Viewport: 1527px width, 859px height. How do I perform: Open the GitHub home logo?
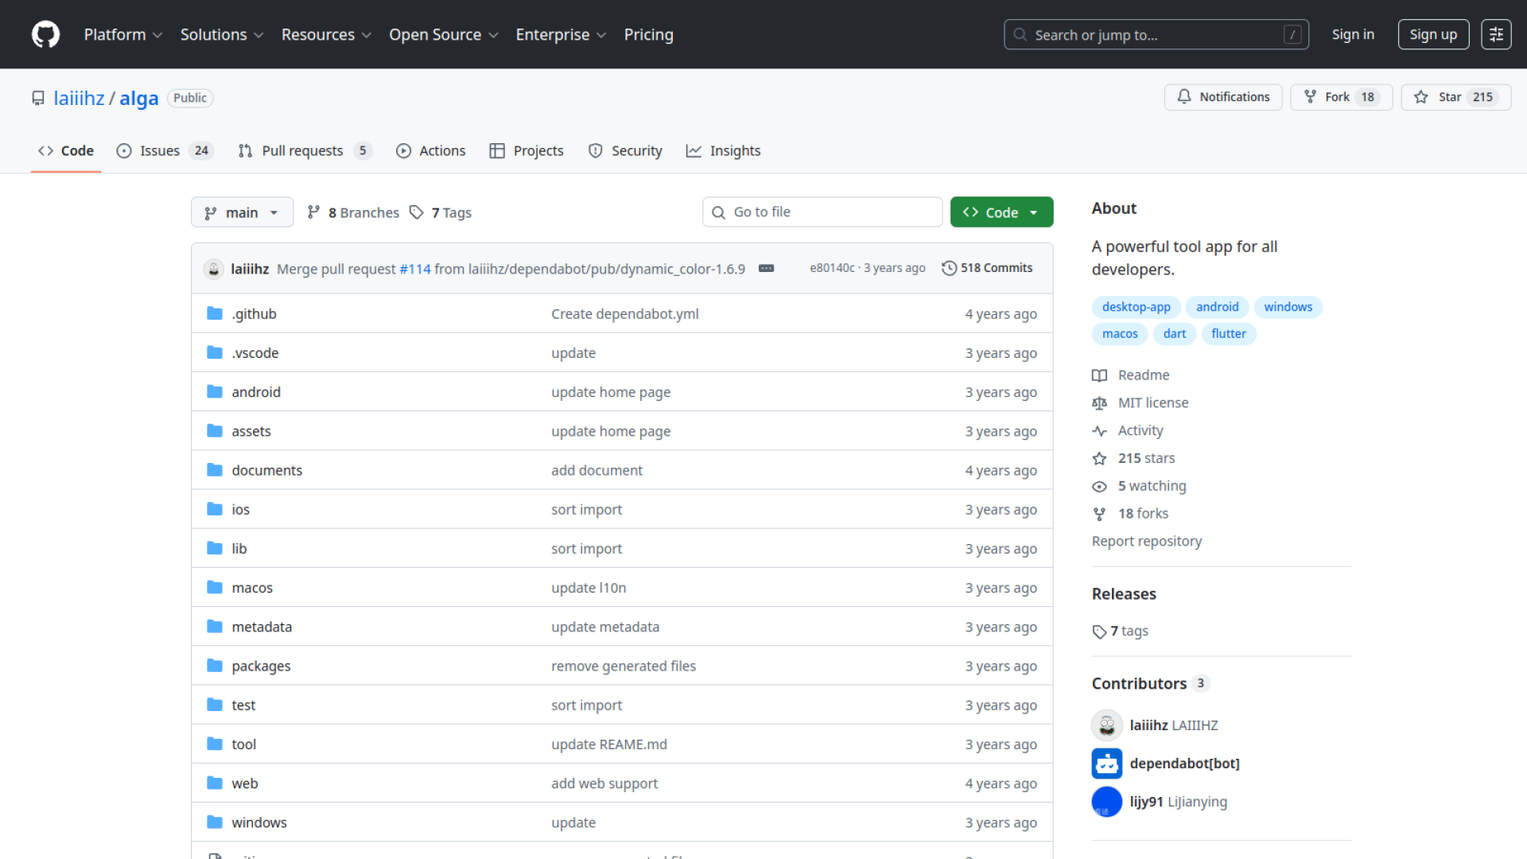45,34
